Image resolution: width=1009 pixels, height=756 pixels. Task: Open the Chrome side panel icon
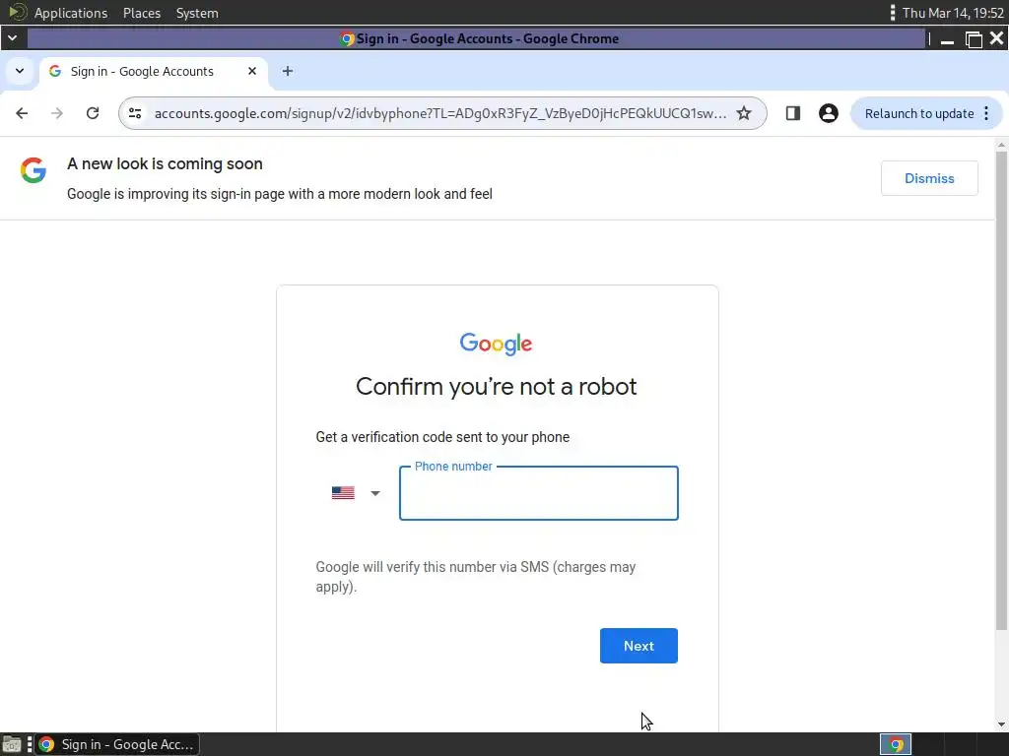point(793,114)
